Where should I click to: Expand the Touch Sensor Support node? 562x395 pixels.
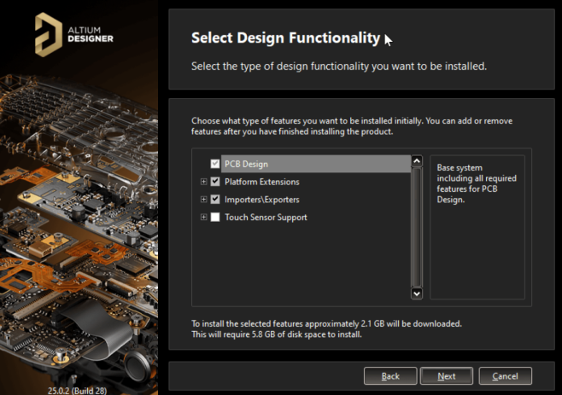(203, 218)
